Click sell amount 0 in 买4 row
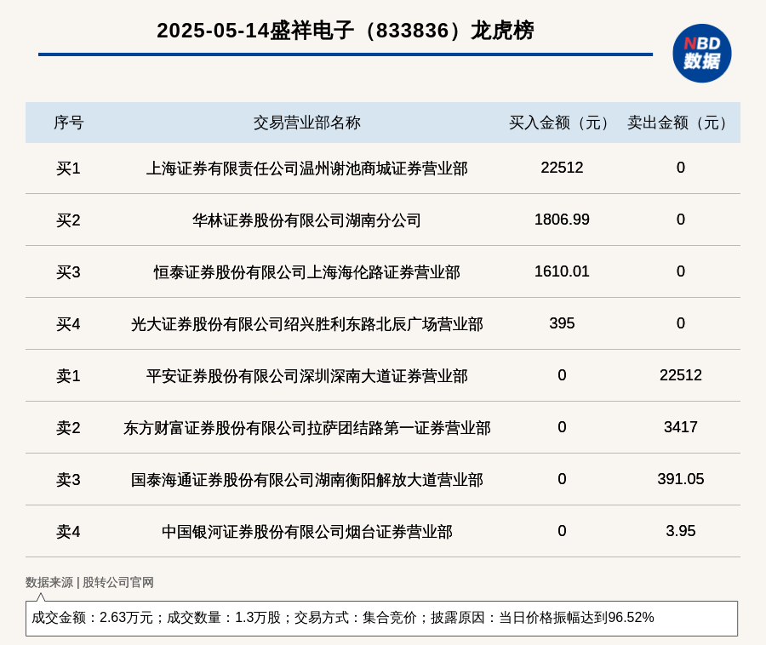Screen dimensions: 766x645 (681, 323)
